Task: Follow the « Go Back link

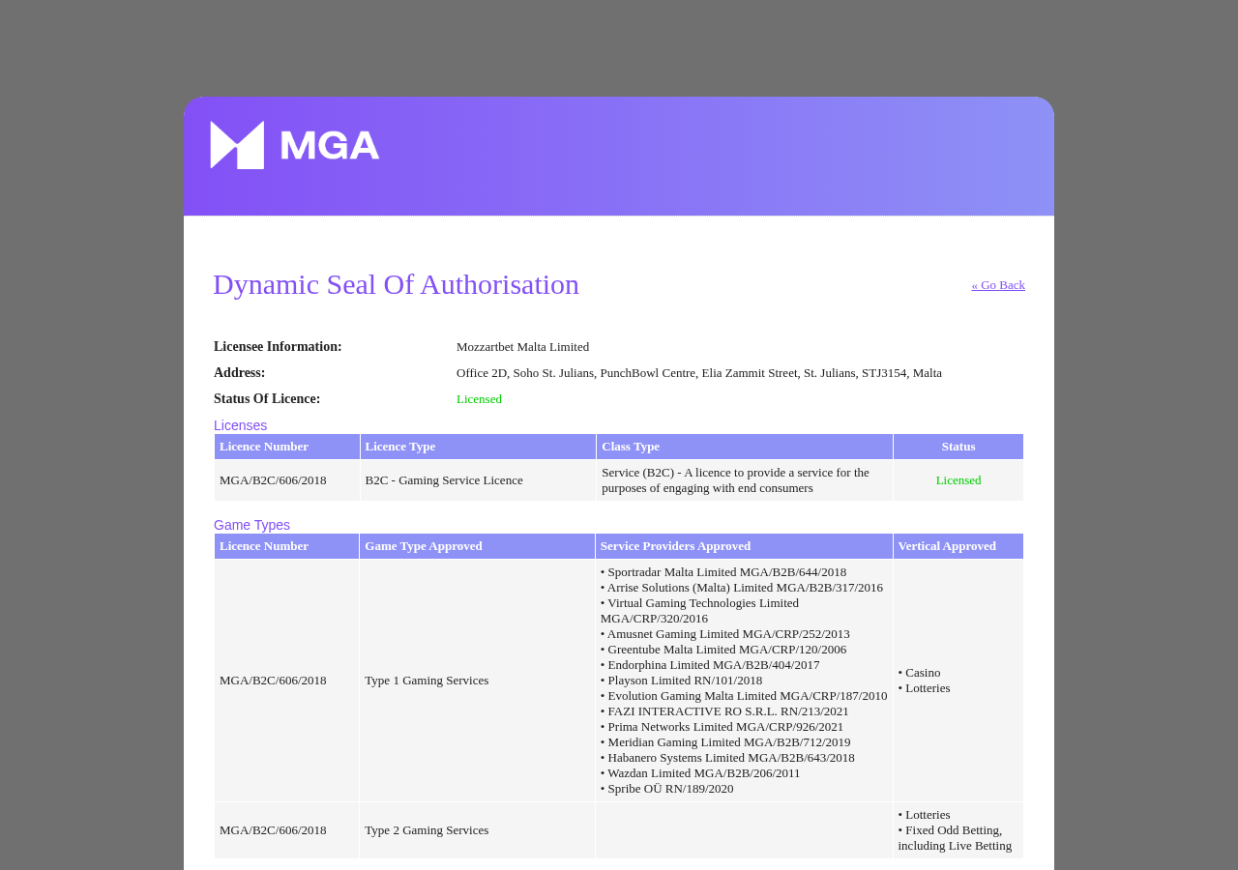Action: pos(998,285)
